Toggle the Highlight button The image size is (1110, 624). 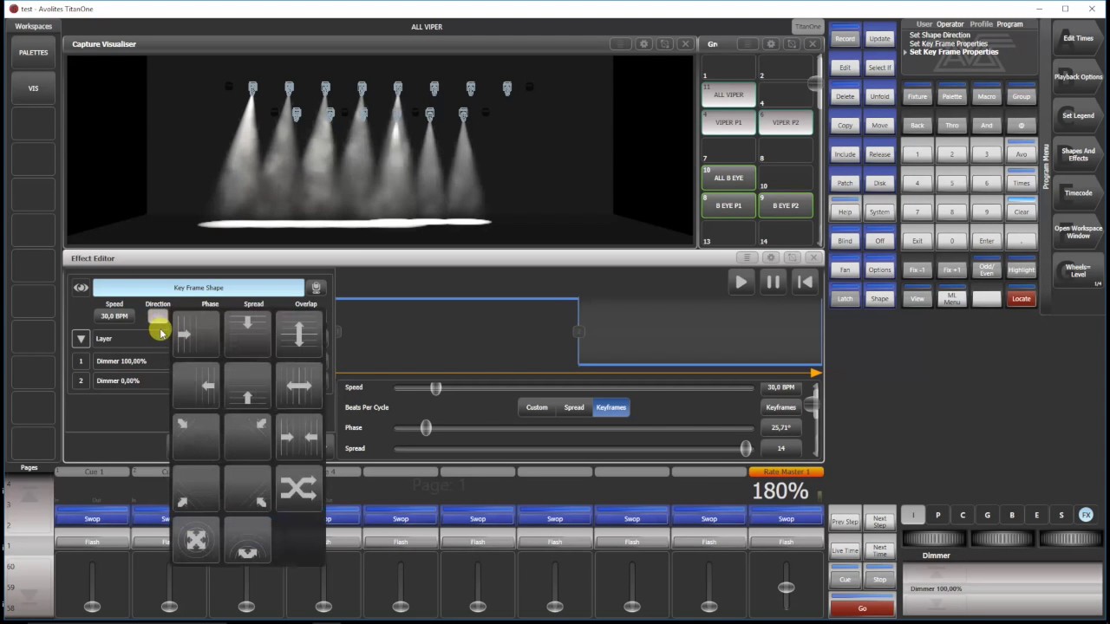point(1022,267)
